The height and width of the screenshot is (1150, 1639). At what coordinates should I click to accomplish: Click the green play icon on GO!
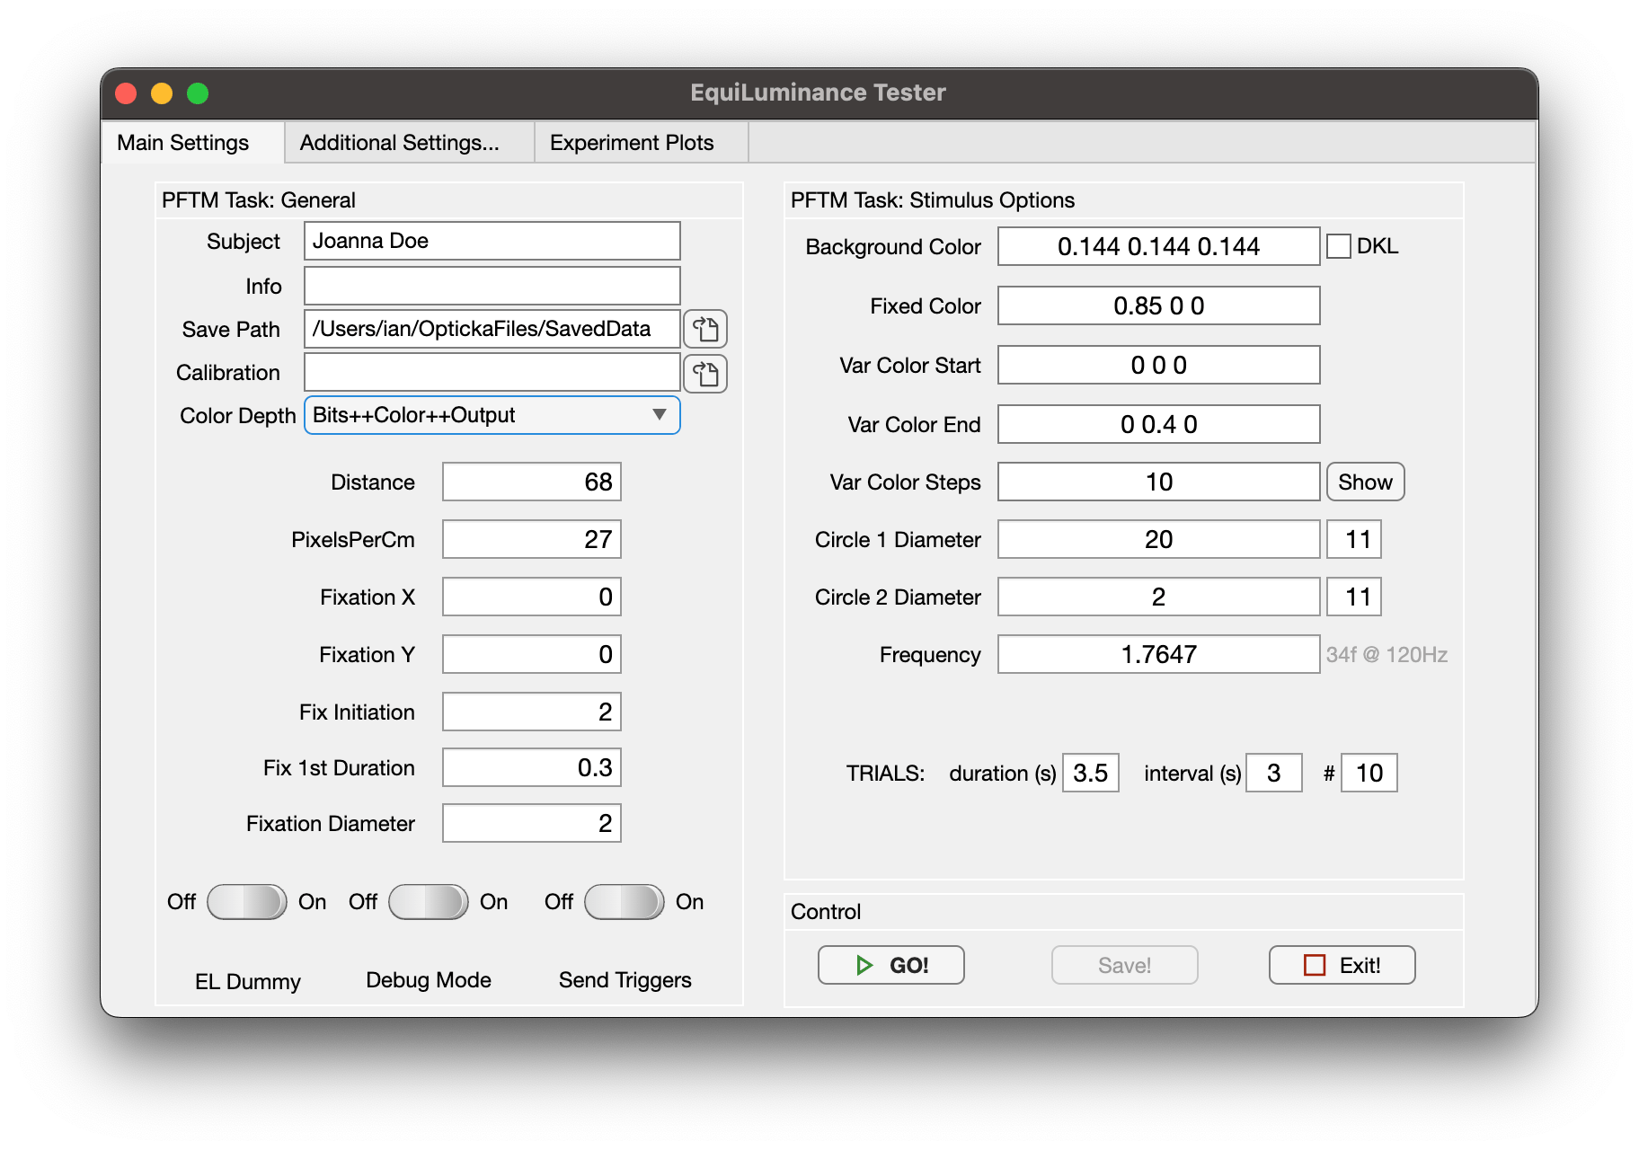(864, 965)
